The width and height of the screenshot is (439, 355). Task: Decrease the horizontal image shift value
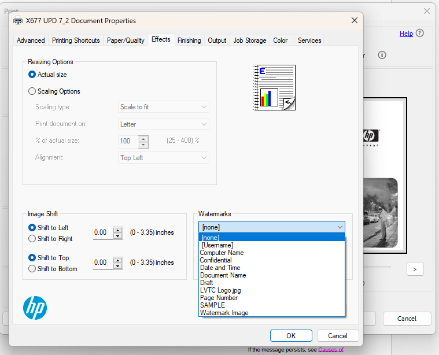pos(118,236)
